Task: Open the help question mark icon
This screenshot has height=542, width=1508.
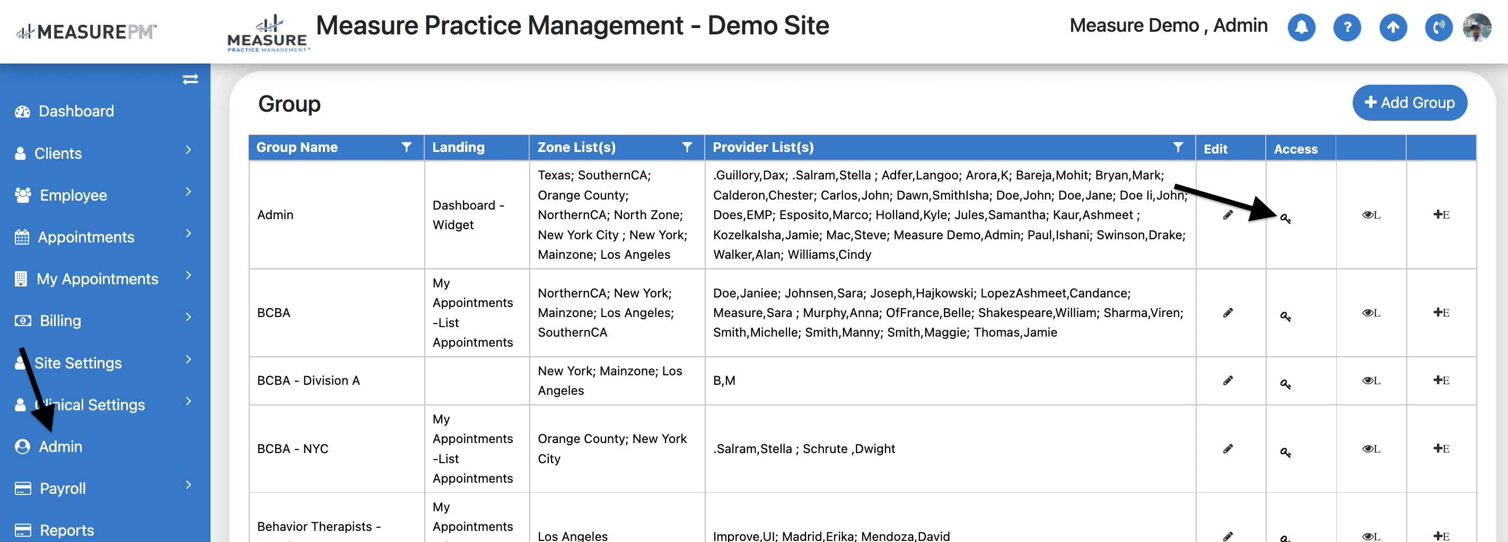Action: (1346, 28)
